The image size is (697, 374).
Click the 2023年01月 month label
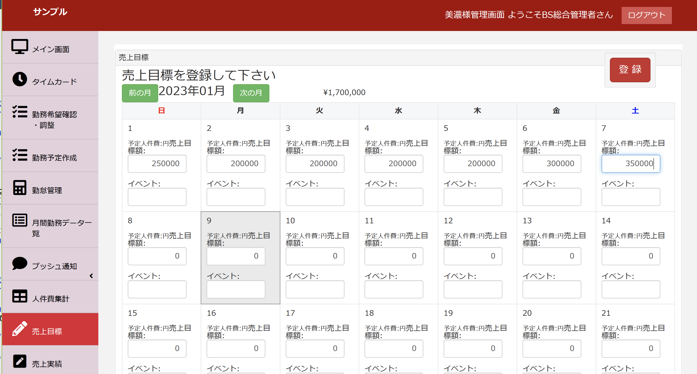click(x=192, y=91)
